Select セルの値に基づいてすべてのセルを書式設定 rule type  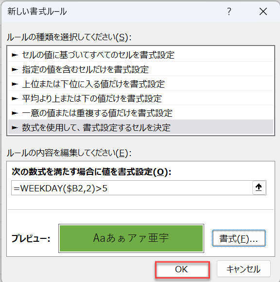click(140, 55)
